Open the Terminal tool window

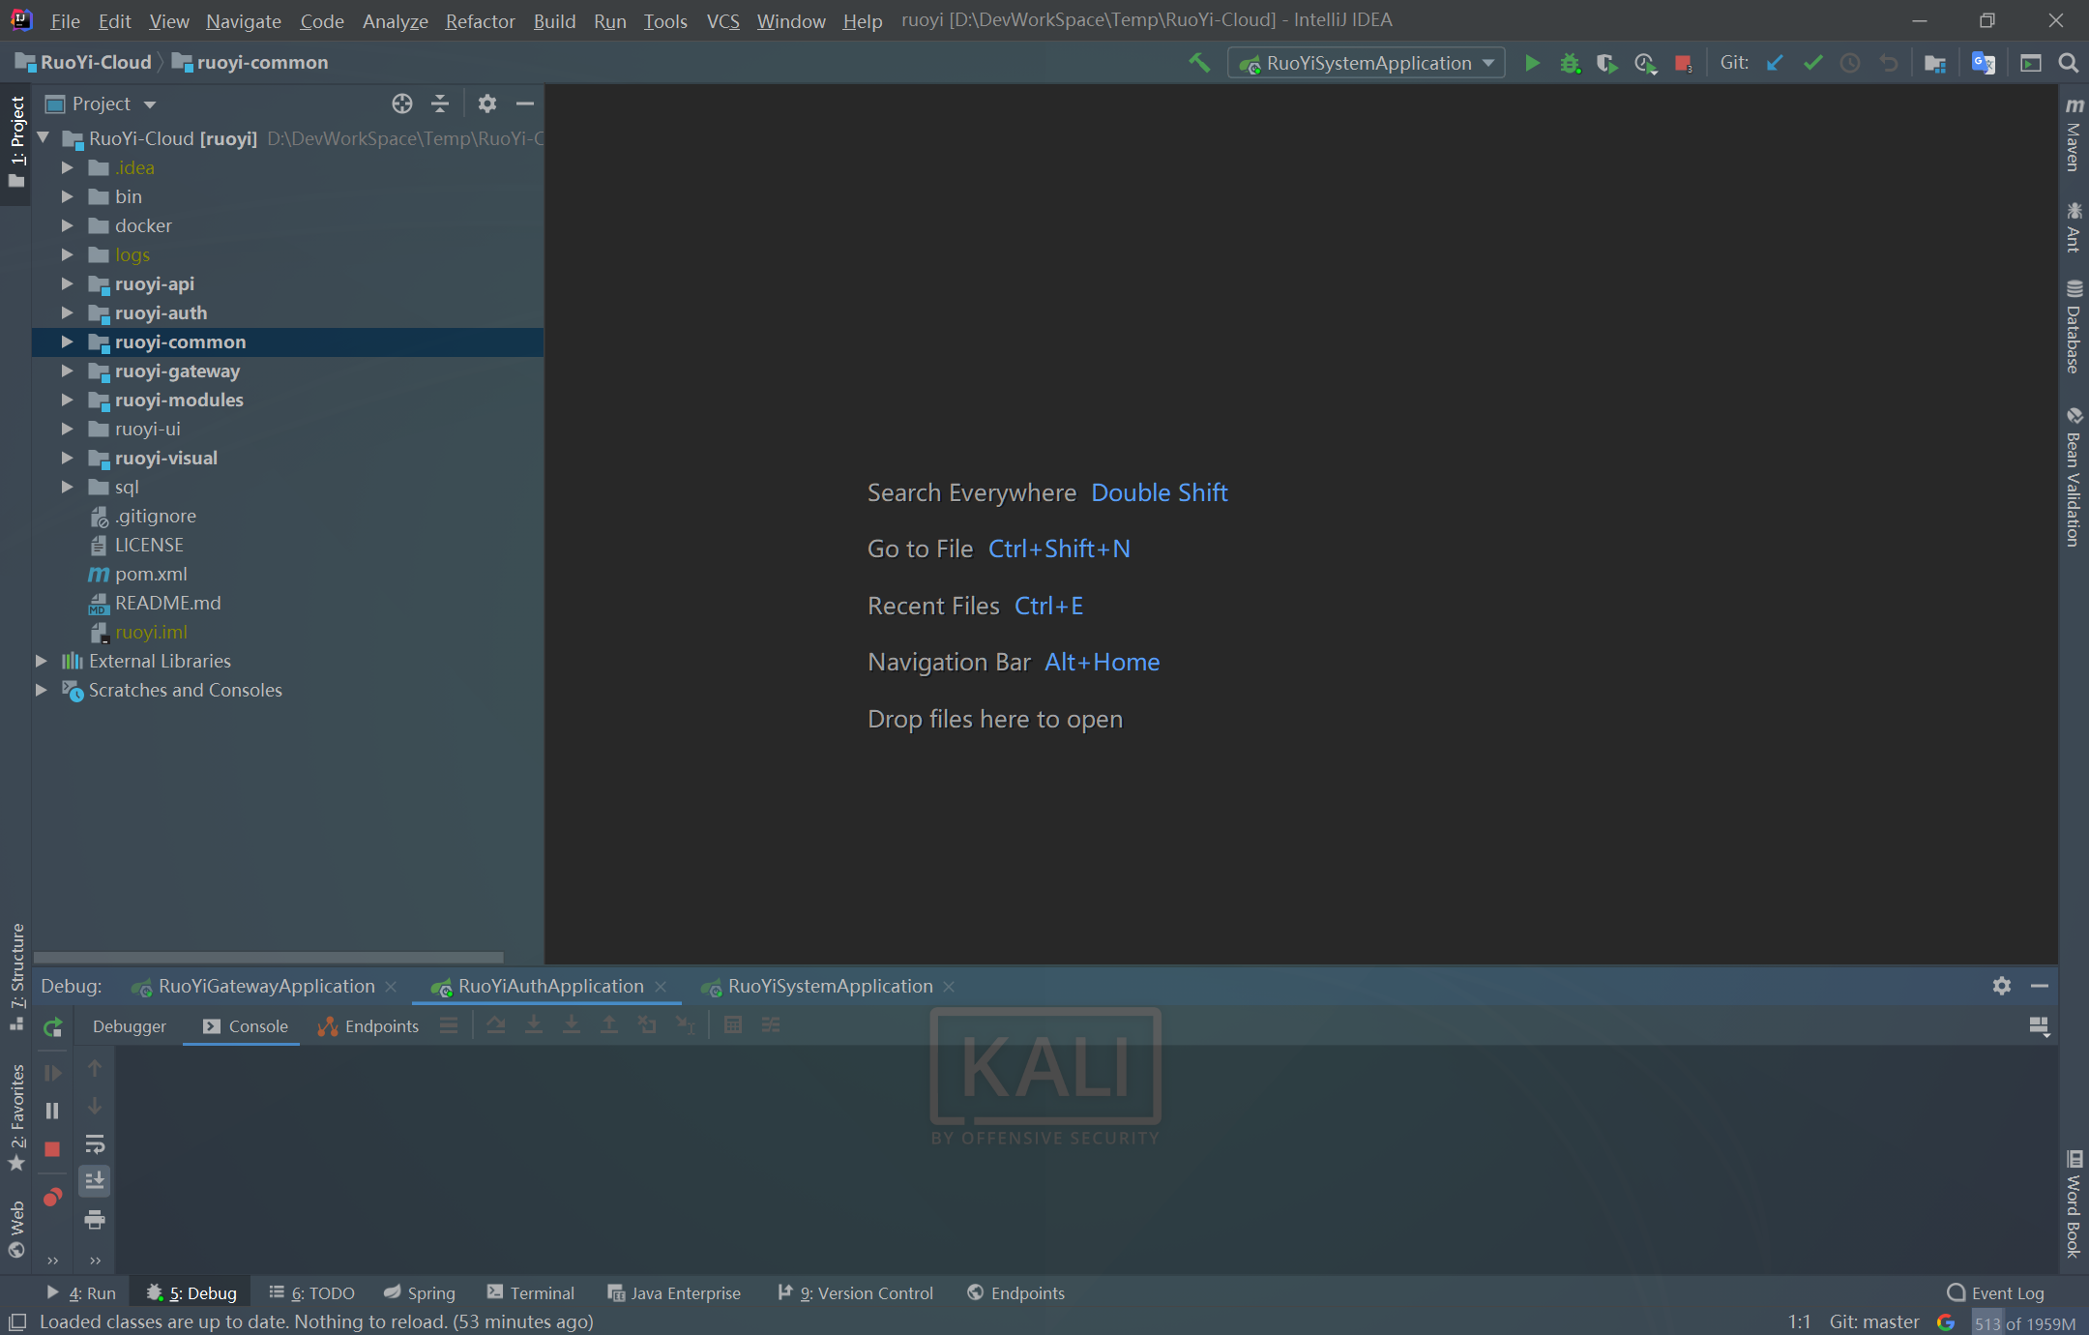click(531, 1293)
